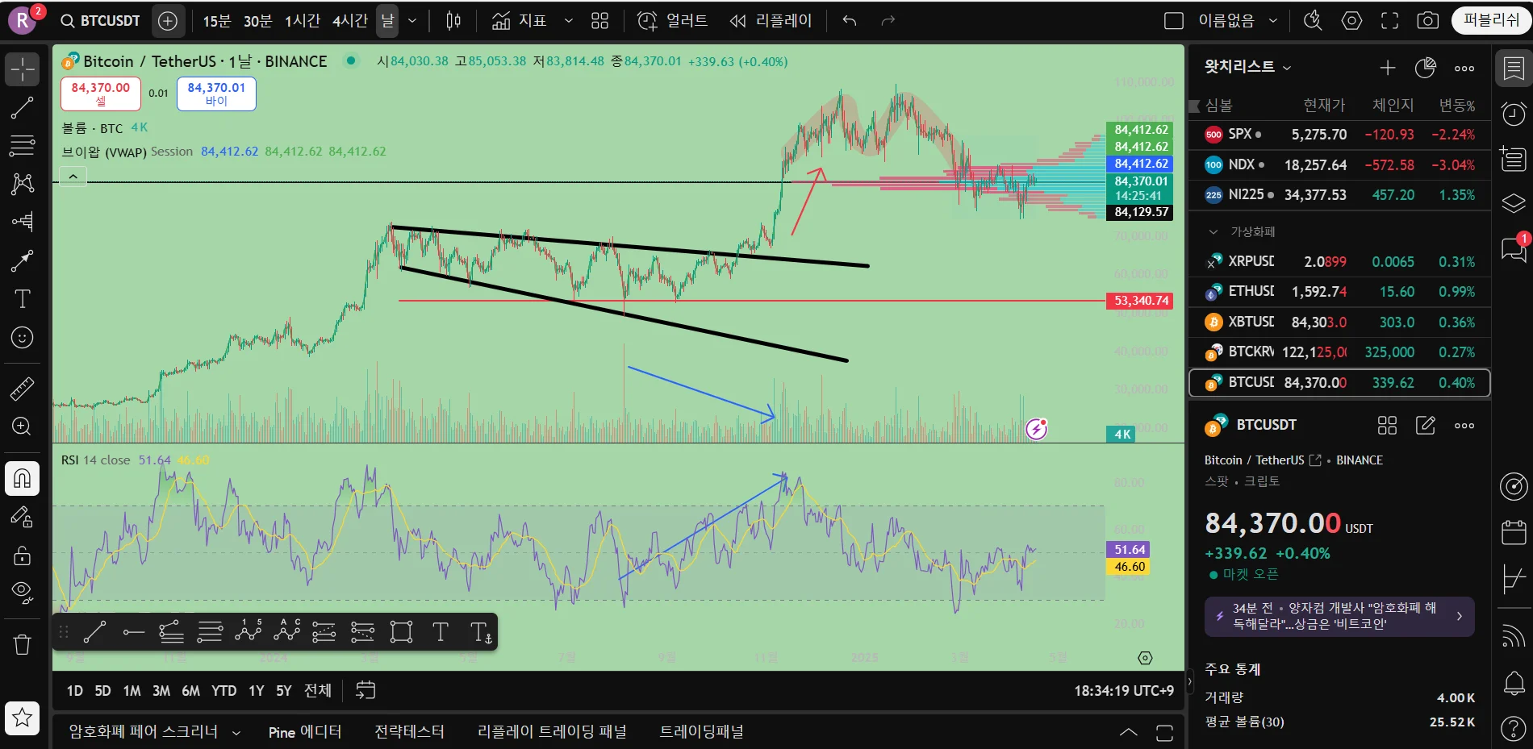This screenshot has height=749, width=1533.
Task: Click the 퍼블리쉬 publish button
Action: pyautogui.click(x=1491, y=21)
